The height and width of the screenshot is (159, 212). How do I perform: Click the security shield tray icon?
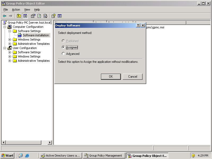(193, 156)
